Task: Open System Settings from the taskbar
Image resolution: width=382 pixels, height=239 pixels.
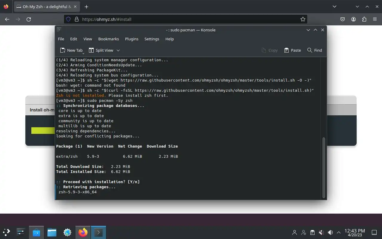Action: pyautogui.click(x=21, y=232)
